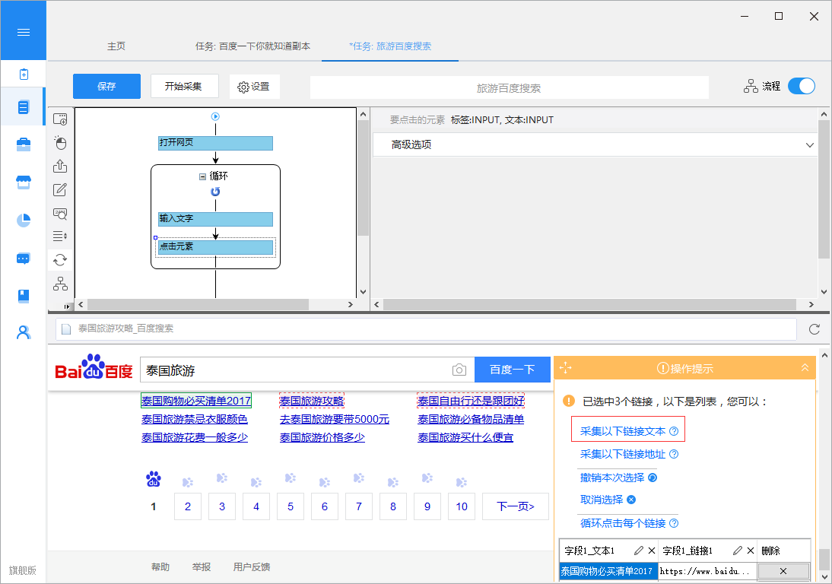Click 取消选择 to cancel selection
Image resolution: width=832 pixels, height=584 pixels.
click(x=602, y=500)
